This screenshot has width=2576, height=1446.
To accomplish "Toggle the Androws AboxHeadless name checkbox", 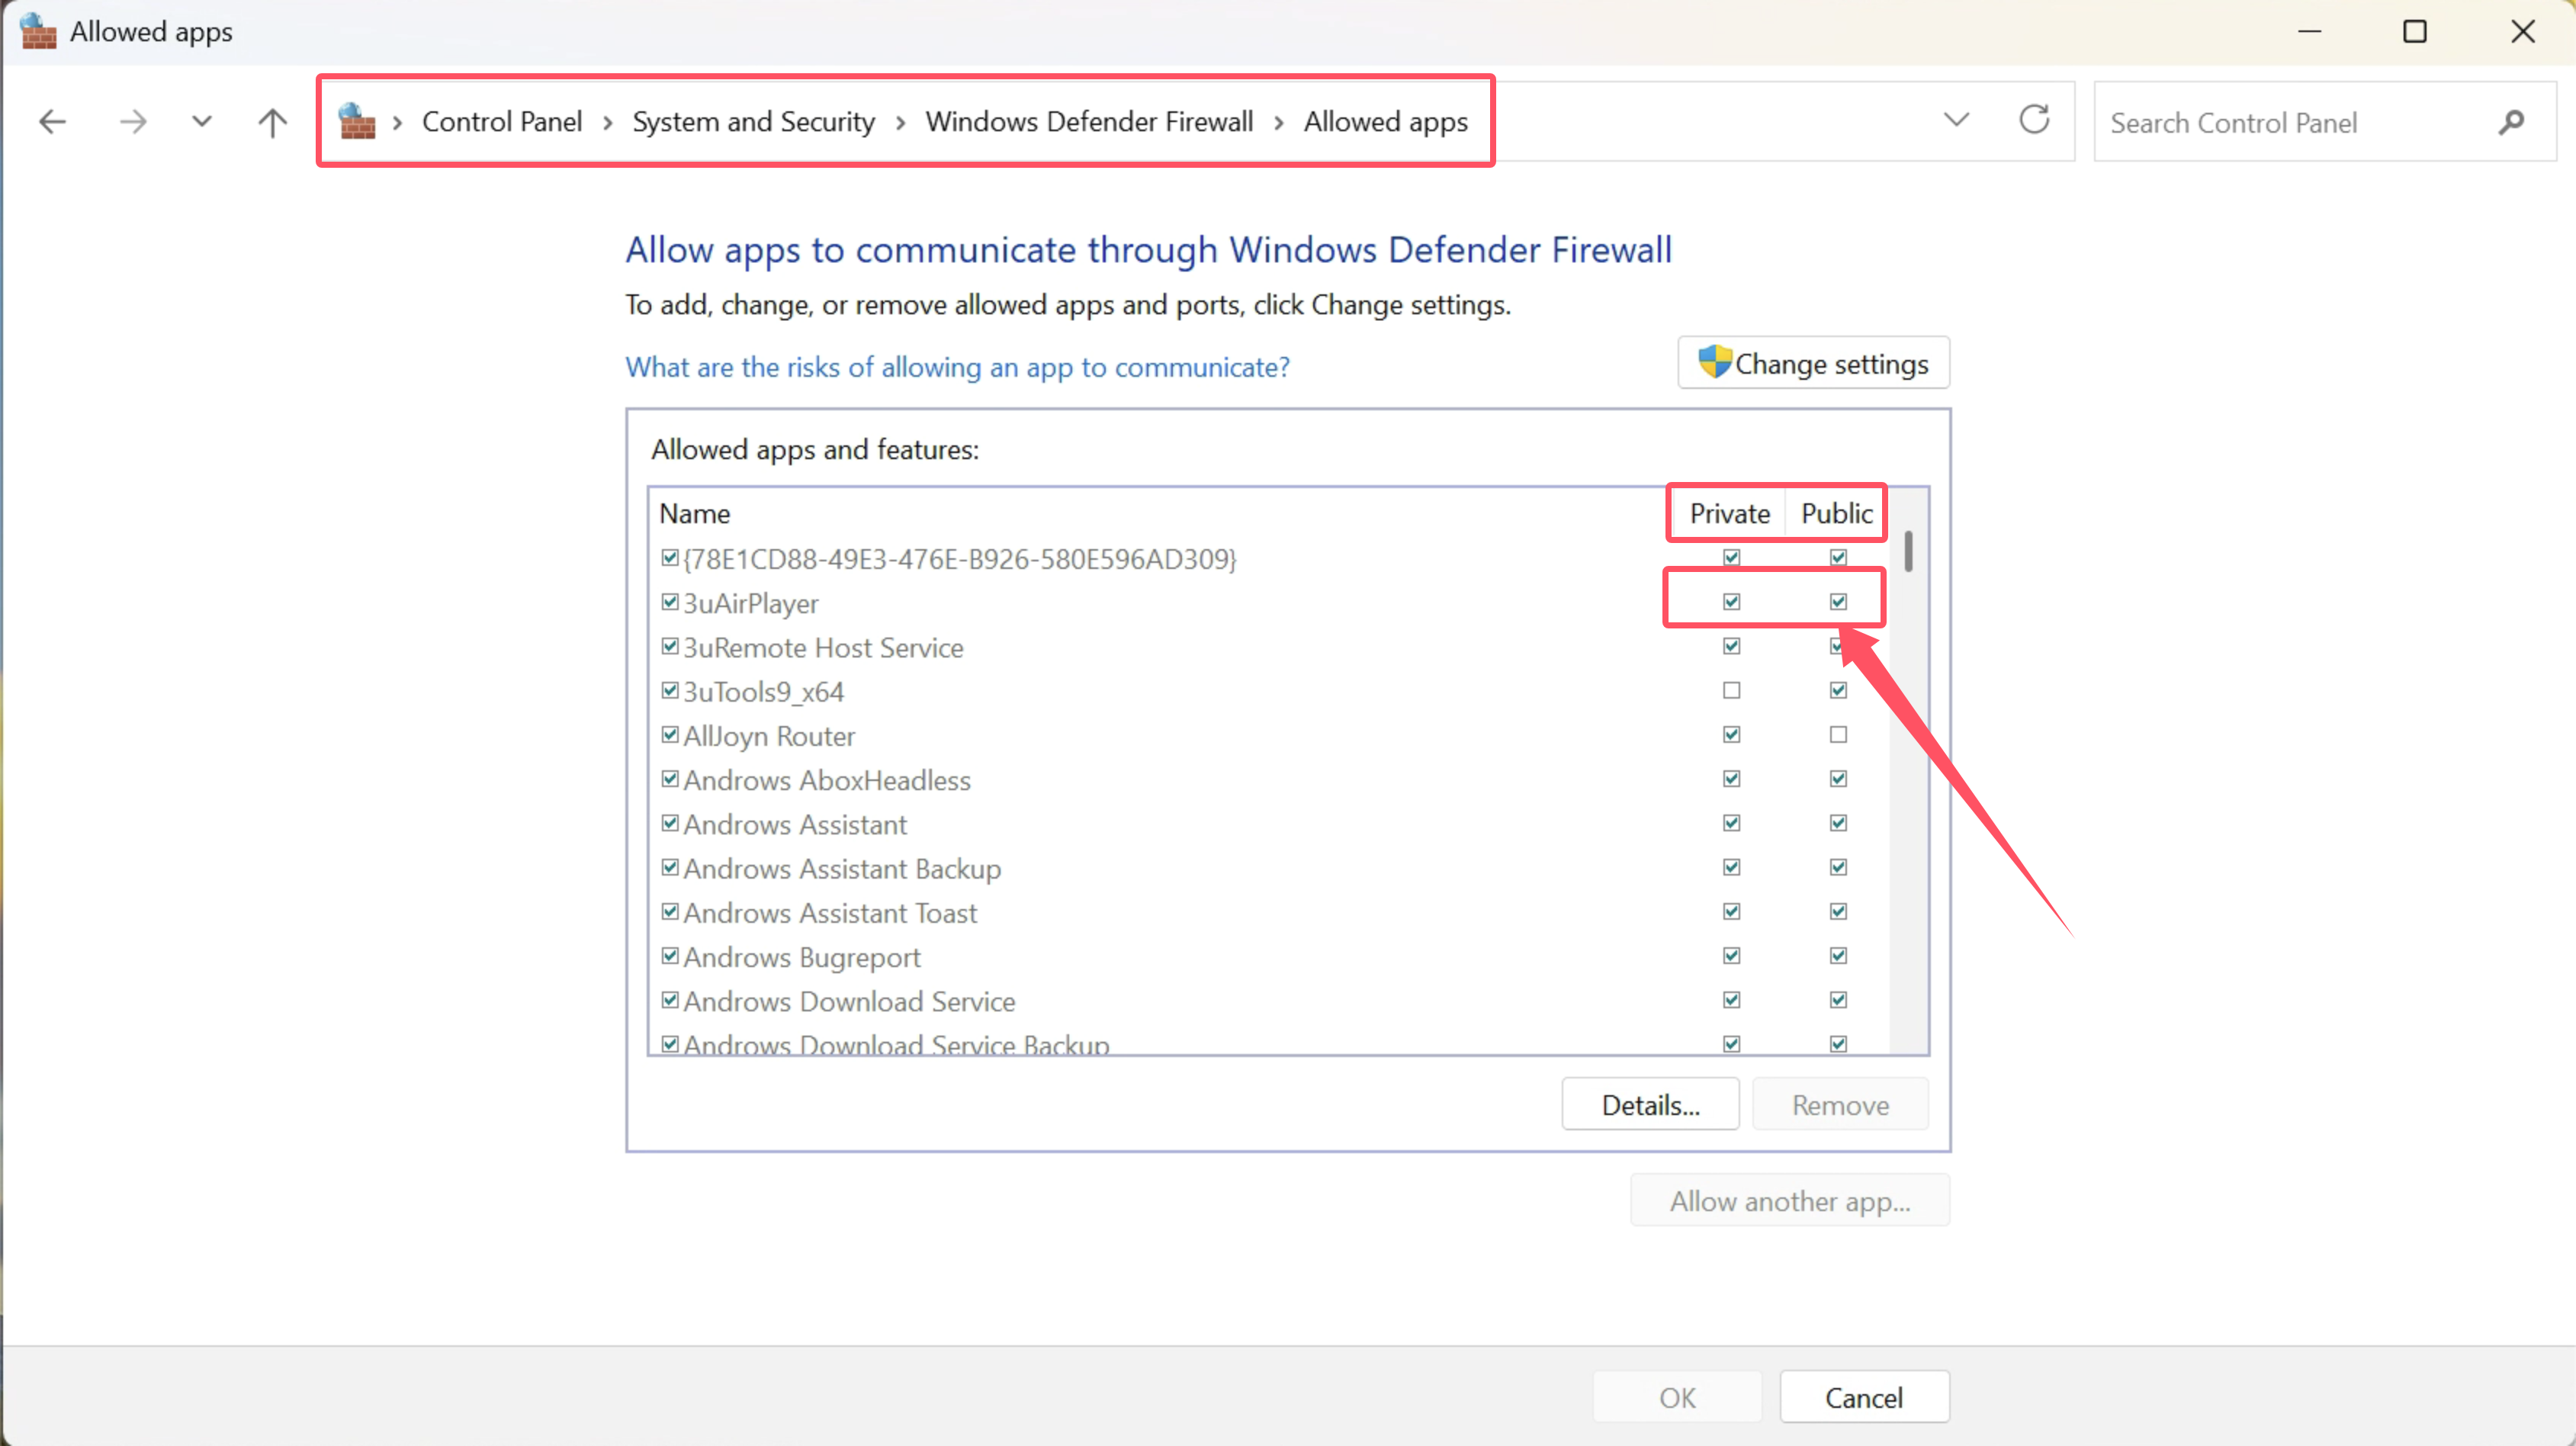I will 670,778.
